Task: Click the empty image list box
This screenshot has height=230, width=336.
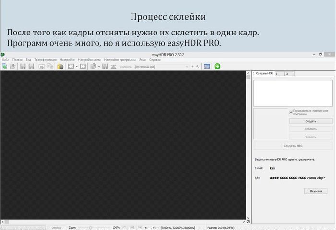Action: click(292, 92)
